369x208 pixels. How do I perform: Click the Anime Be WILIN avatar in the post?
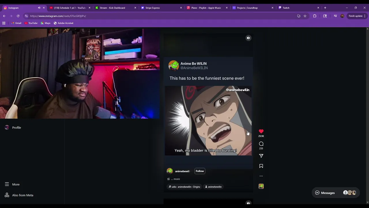tap(174, 66)
